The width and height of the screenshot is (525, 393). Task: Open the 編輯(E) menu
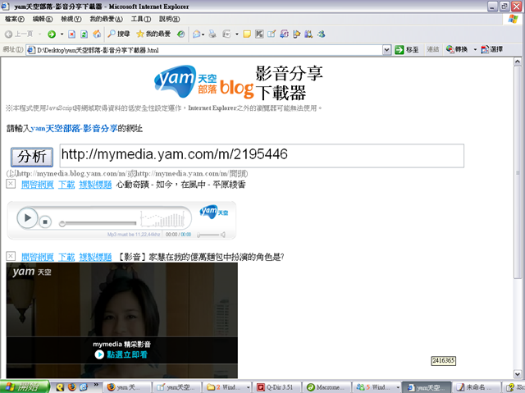coord(43,19)
